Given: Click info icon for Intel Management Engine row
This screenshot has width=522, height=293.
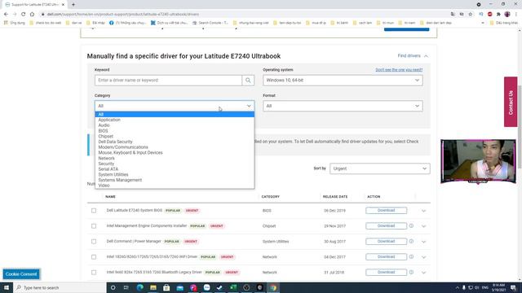Looking at the screenshot, I should [x=411, y=226].
